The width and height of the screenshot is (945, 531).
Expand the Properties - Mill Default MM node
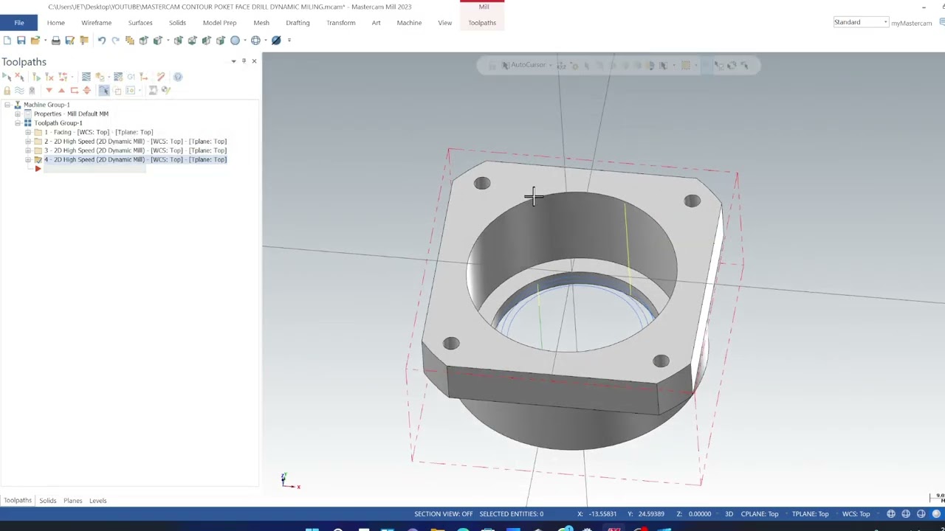coord(18,114)
